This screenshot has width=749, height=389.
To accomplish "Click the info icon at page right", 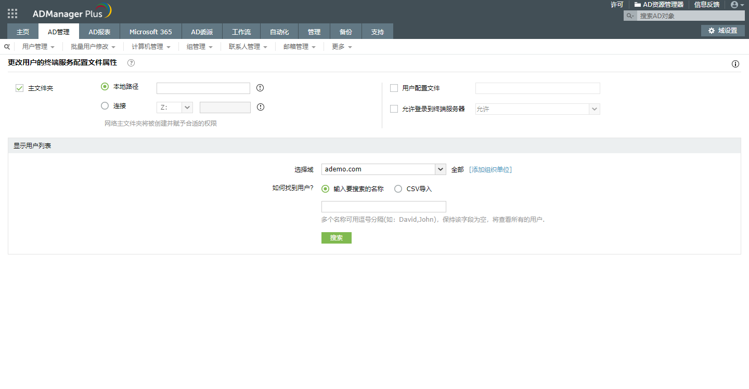I will [x=735, y=64].
